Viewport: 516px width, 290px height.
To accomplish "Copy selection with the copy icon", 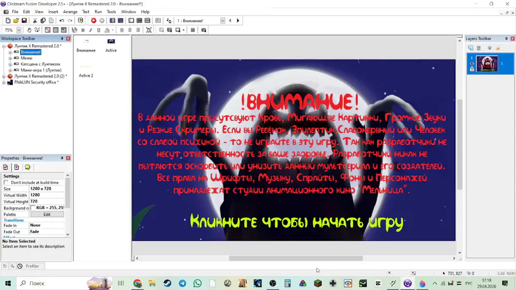I will pyautogui.click(x=43, y=21).
